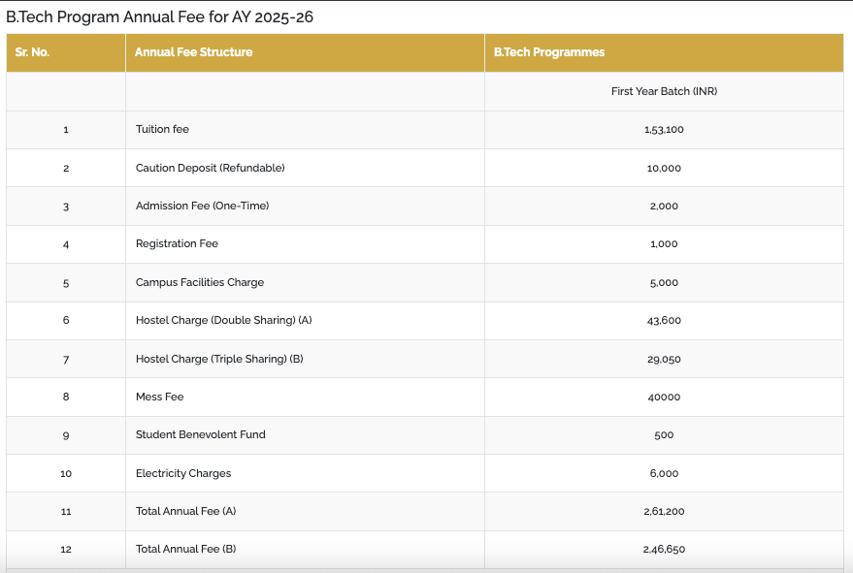Image resolution: width=853 pixels, height=573 pixels.
Task: Click the 1,53,100 tuition fee amount
Action: click(664, 129)
